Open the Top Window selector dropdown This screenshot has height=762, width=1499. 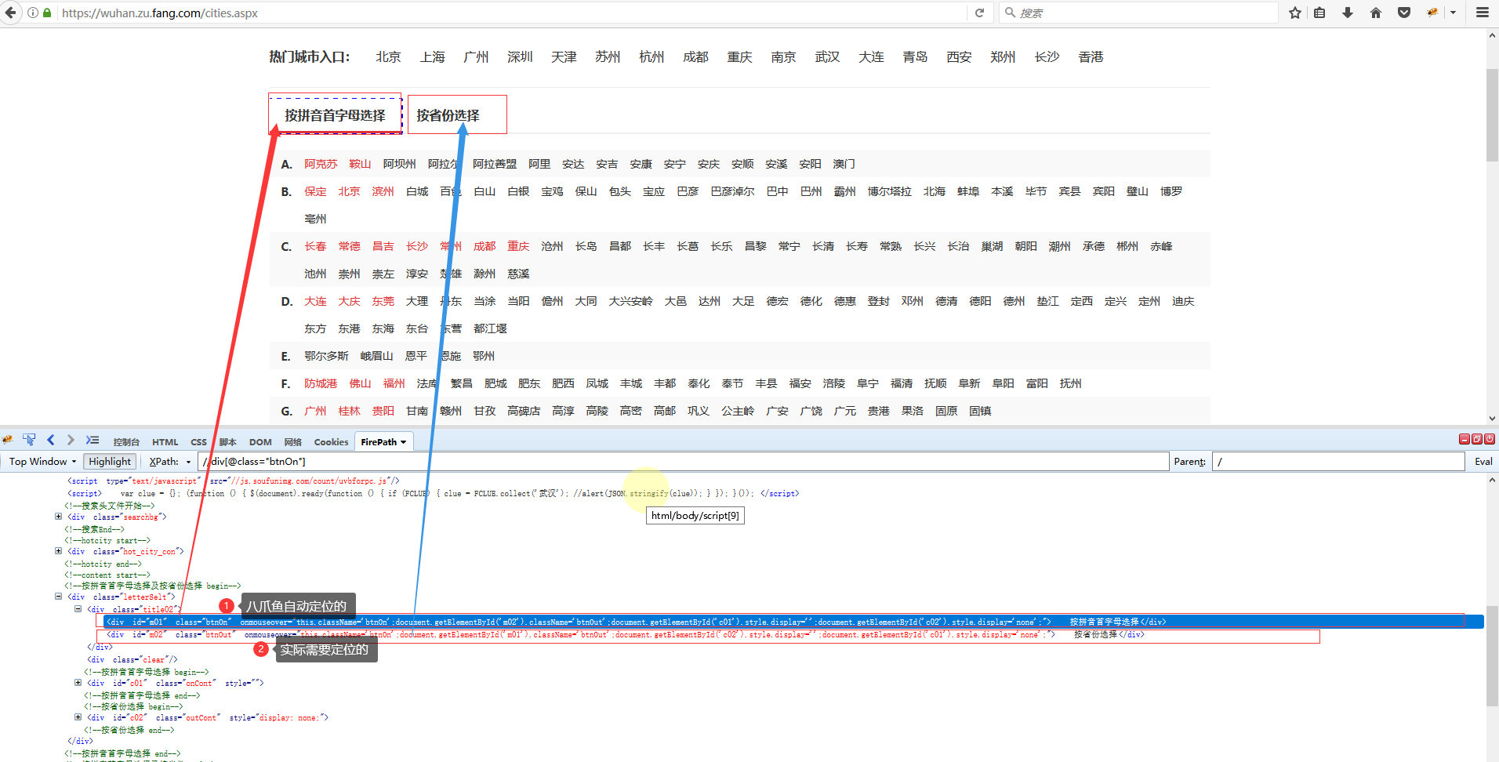42,462
